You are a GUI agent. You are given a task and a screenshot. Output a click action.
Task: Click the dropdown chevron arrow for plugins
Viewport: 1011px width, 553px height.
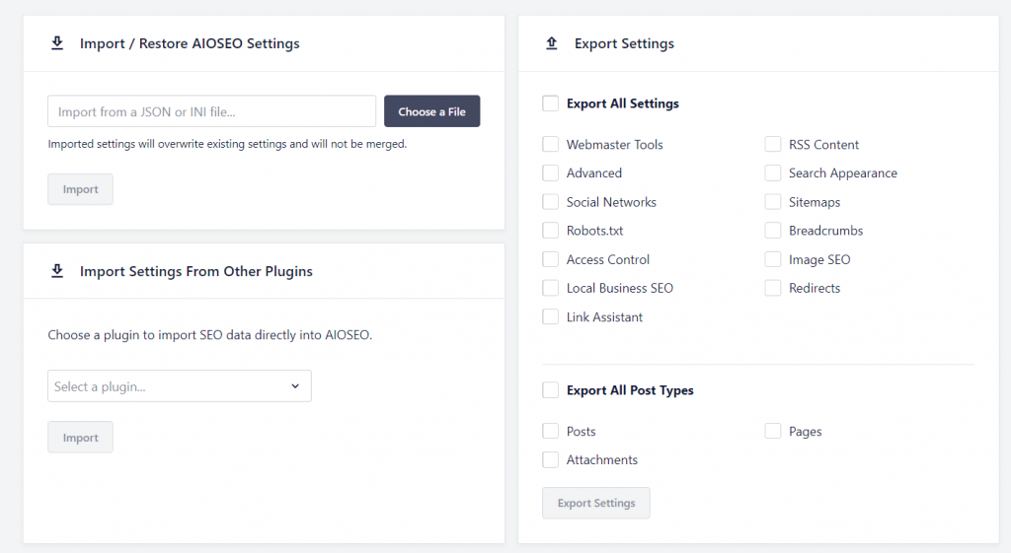point(294,386)
